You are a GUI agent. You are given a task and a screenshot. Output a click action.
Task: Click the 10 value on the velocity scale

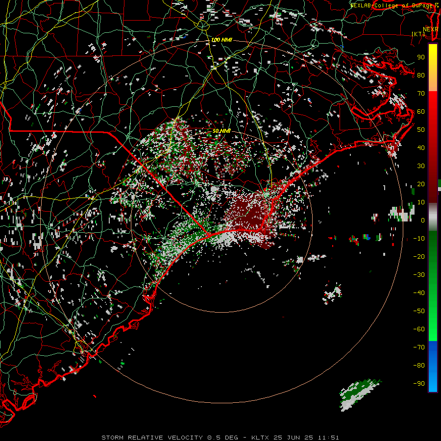tap(421, 202)
